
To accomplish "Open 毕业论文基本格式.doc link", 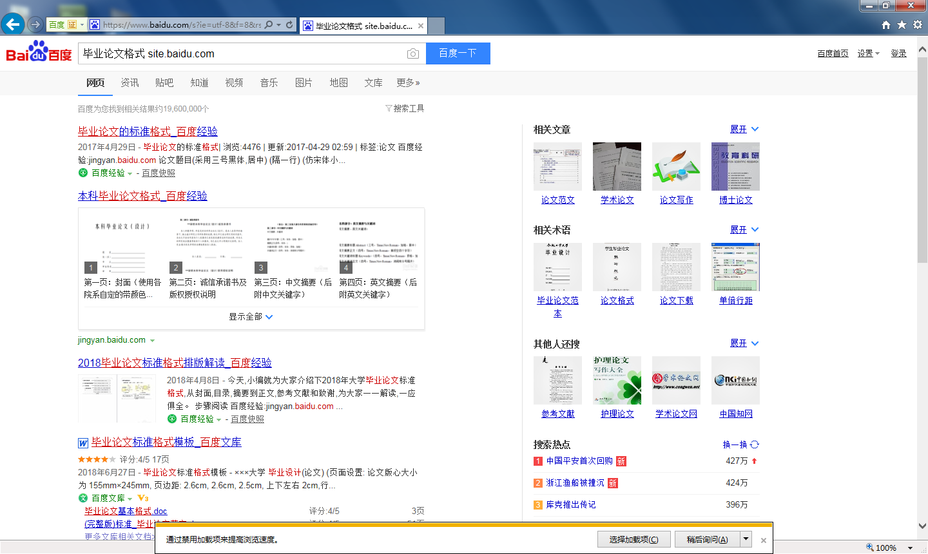I will [x=126, y=511].
